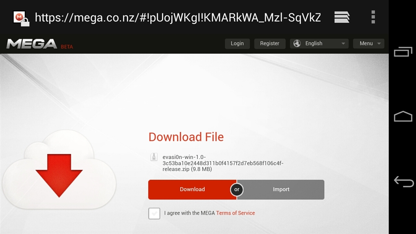Tap the Android home button
Viewport: 416px width, 234px height.
pos(403,116)
